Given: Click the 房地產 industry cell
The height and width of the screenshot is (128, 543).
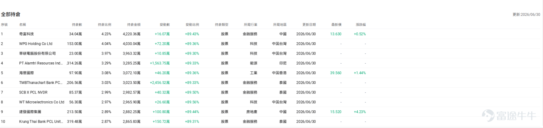Looking at the screenshot, I should tap(252, 112).
